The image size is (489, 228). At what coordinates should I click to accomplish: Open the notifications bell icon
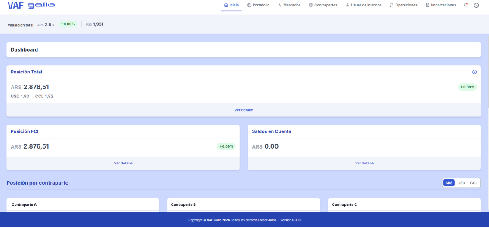tap(466, 5)
